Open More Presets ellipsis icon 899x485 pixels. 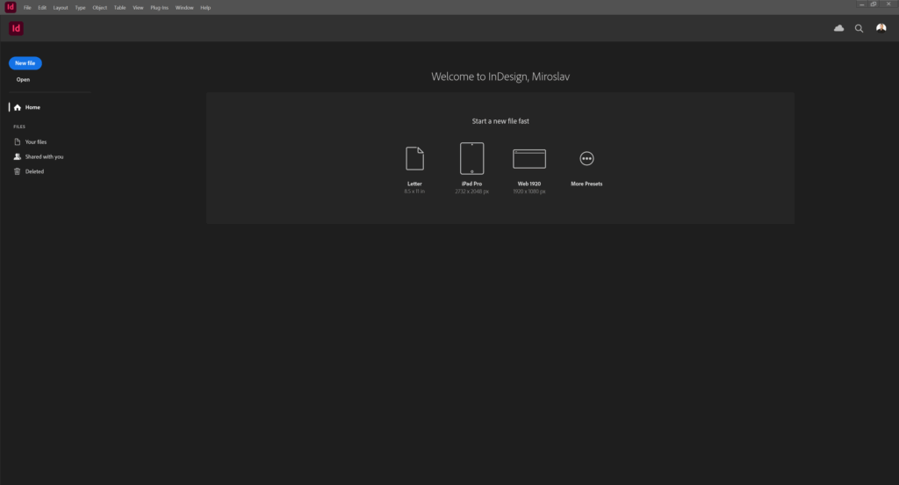(x=586, y=158)
